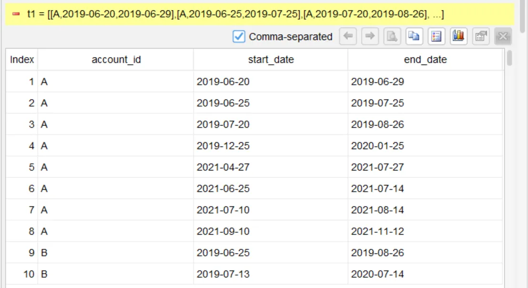Image resolution: width=528 pixels, height=288 pixels.
Task: Collapse the t1 variable with red minus
Action: 16,14
